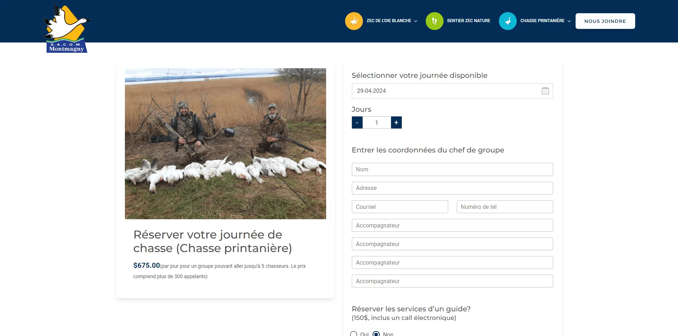Click the orange goose icon for Zec de l'Oie Blanche
Viewport: 678px width, 336px height.
[x=354, y=21]
